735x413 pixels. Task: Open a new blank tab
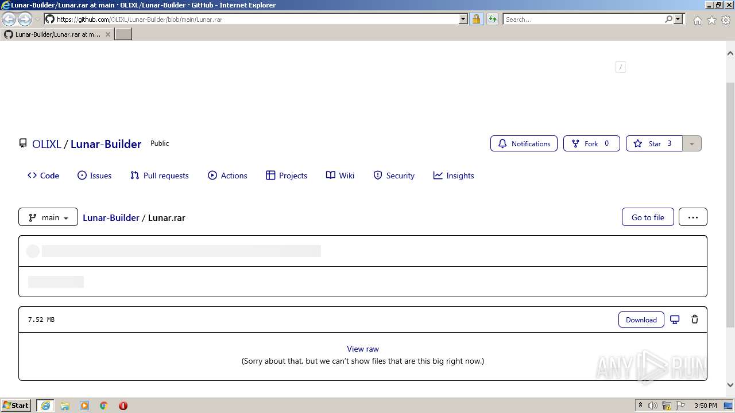point(123,34)
